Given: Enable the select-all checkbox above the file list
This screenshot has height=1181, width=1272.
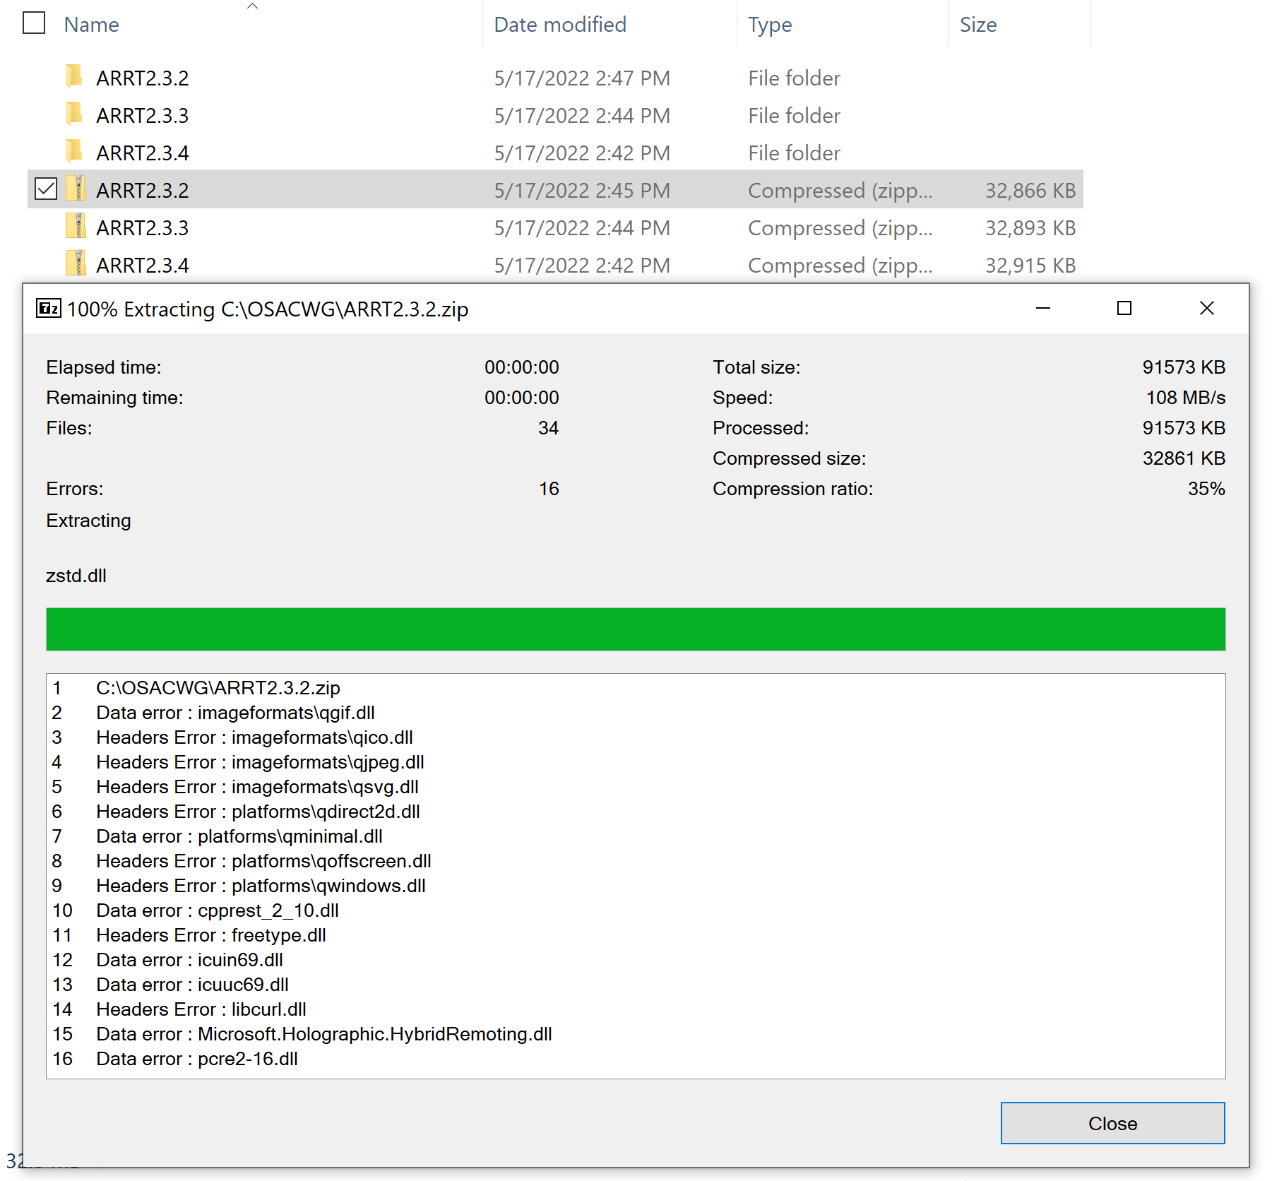Looking at the screenshot, I should pyautogui.click(x=33, y=23).
